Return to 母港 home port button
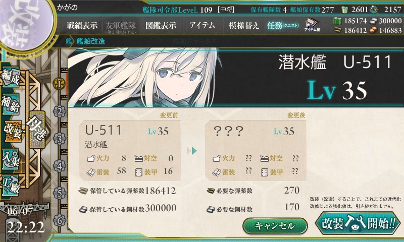Screen dimensions: 404x242 [37, 130]
